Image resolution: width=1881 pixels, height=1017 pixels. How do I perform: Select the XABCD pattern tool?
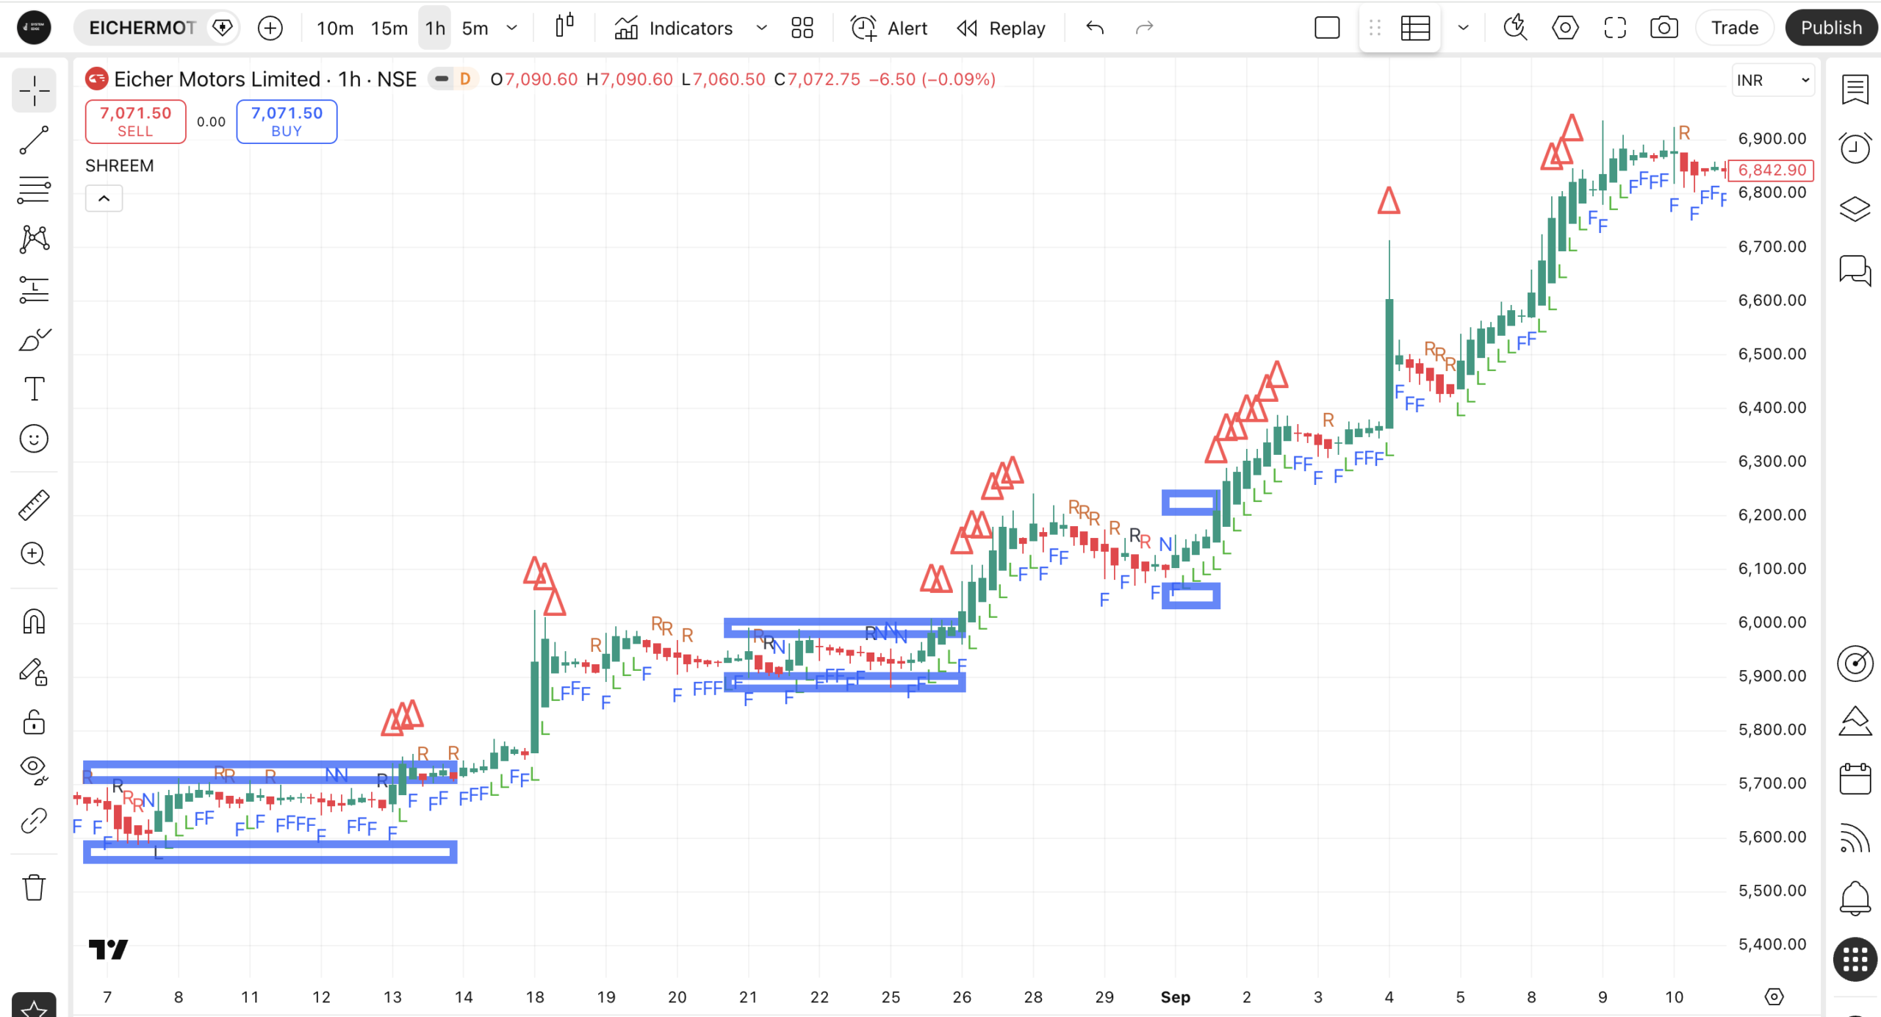click(x=34, y=240)
